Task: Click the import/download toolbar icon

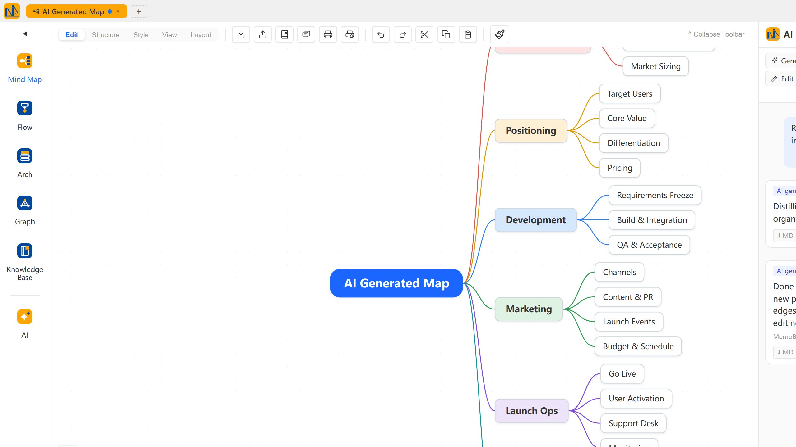Action: tap(241, 34)
